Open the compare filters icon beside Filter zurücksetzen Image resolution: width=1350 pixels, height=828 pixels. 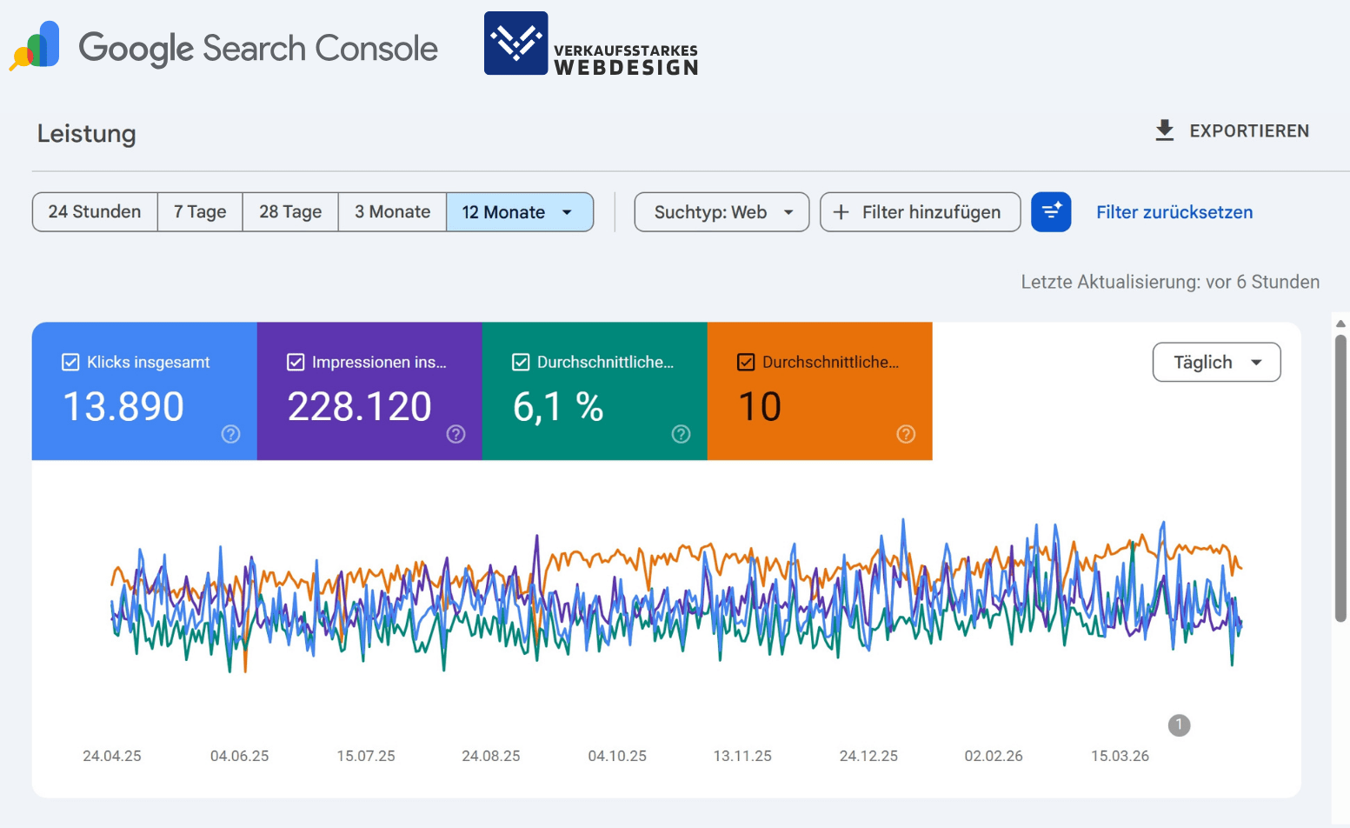[x=1051, y=211]
